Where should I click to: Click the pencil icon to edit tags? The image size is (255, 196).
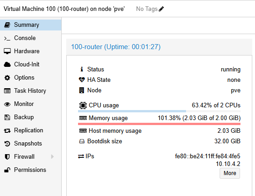pyautogui.click(x=161, y=9)
